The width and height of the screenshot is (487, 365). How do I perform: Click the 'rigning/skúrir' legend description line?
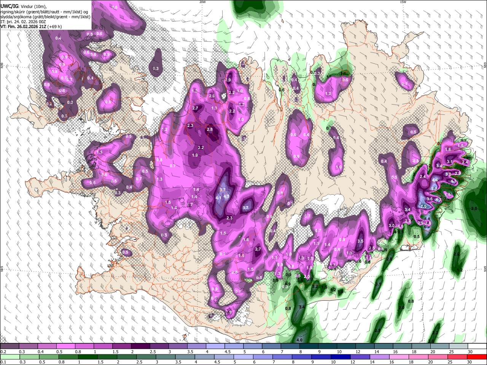[44, 12]
